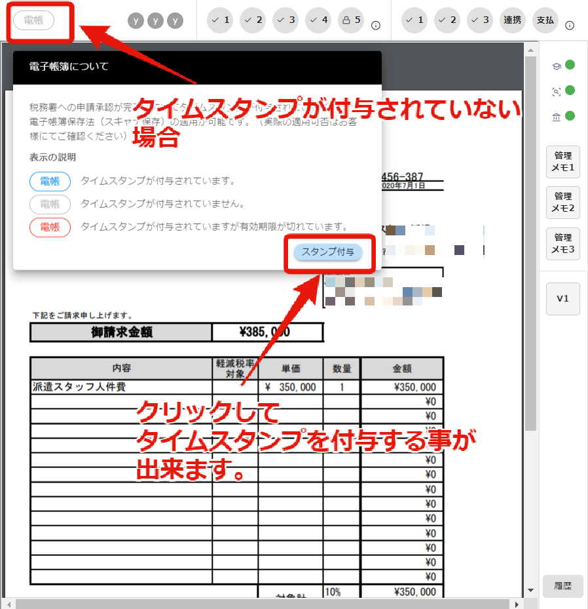The height and width of the screenshot is (609, 588).
Task: Select step 1 in second step group
Action: (414, 20)
